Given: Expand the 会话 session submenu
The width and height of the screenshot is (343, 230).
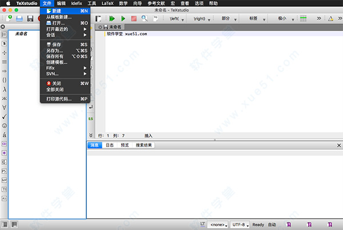Looking at the screenshot, I should click(65, 35).
